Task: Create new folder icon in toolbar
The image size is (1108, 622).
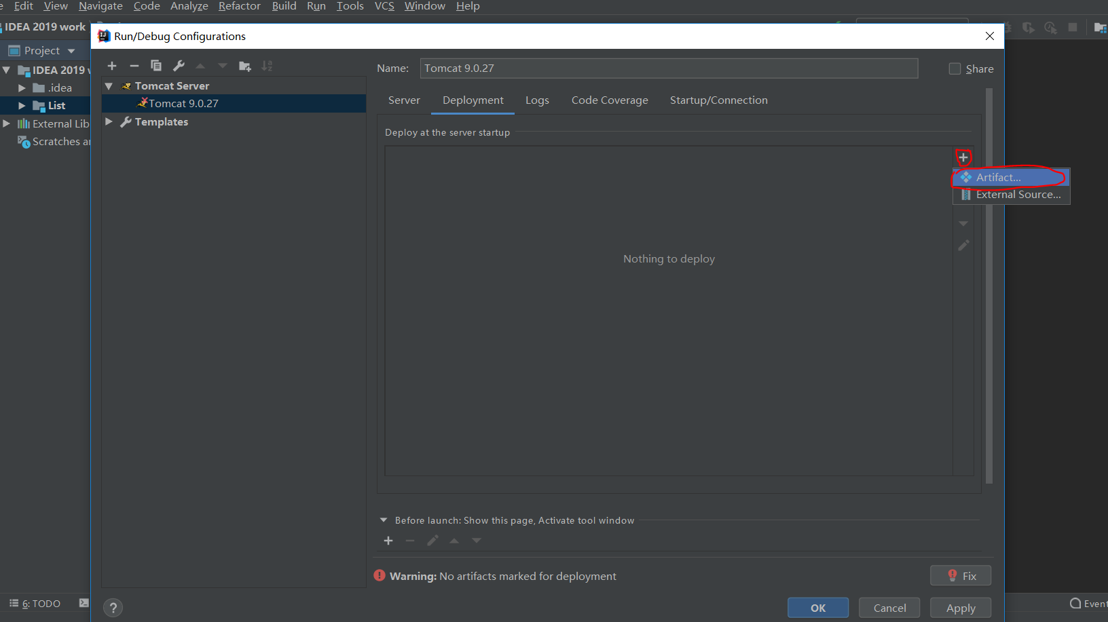Action: (245, 66)
